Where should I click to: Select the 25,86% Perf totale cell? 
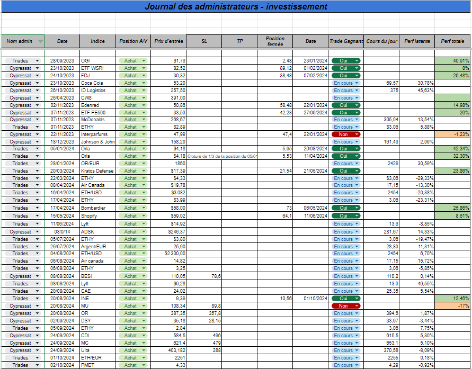pyautogui.click(x=452, y=208)
